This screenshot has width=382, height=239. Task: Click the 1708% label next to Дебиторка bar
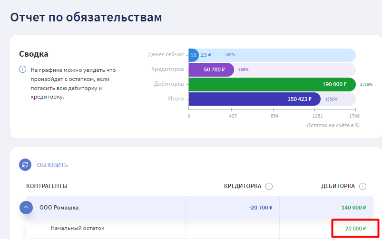366,84
